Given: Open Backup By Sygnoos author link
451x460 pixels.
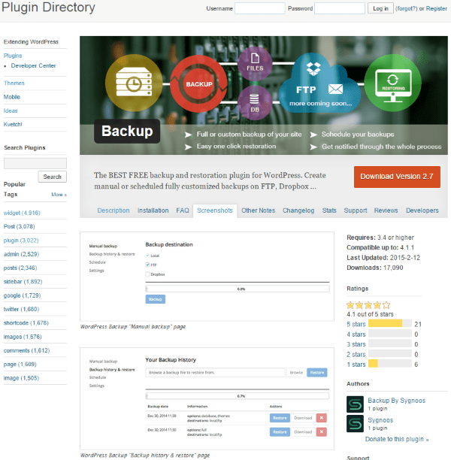Looking at the screenshot, I should tap(396, 401).
